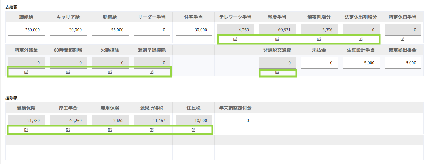Click edit icon under 残業手当
Screen dimensions: 428x164
coord(277,39)
